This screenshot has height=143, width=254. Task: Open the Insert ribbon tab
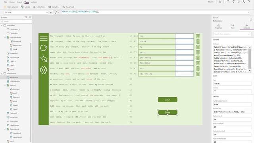pyautogui.click(x=19, y=2)
